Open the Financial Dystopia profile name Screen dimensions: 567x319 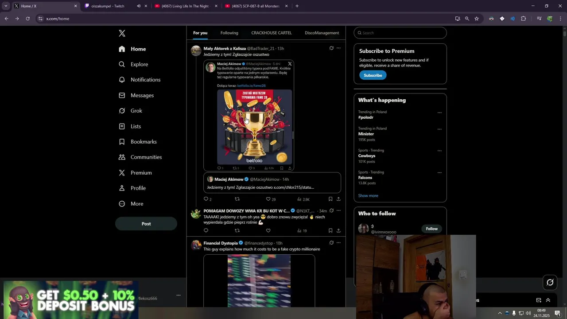(221, 243)
